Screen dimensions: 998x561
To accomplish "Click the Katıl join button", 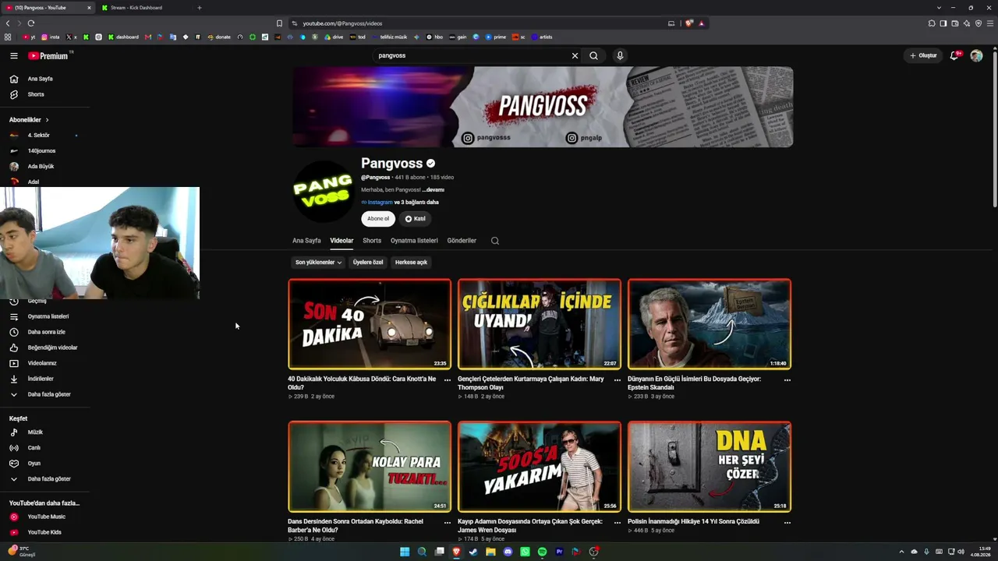I will pyautogui.click(x=415, y=219).
